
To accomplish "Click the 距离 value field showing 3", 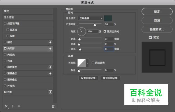I will (x=109, y=39).
